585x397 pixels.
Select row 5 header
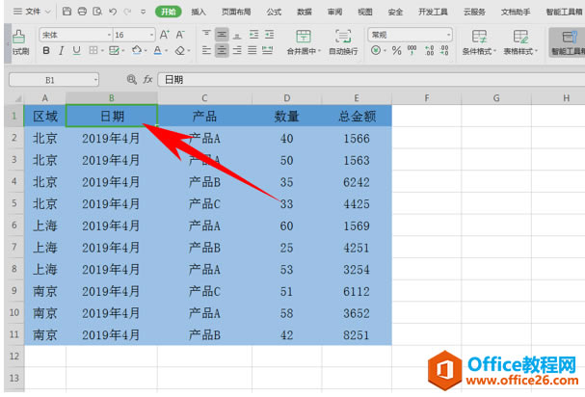(x=14, y=203)
